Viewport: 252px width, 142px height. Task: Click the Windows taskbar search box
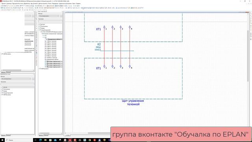19,140
